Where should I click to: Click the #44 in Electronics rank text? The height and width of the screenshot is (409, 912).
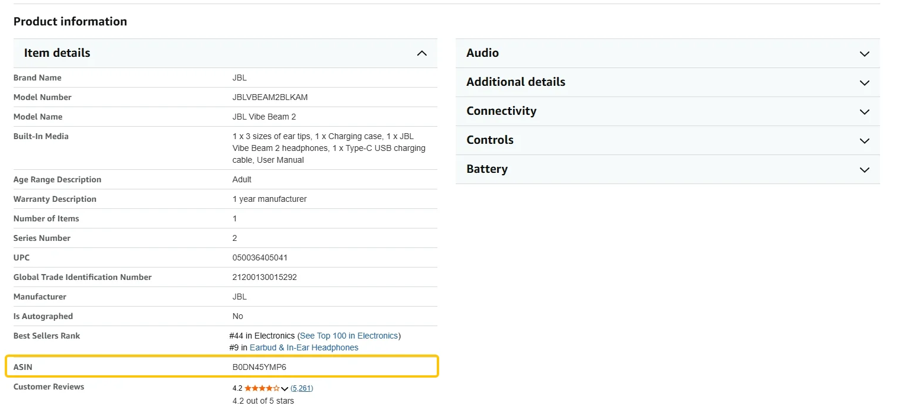(262, 336)
